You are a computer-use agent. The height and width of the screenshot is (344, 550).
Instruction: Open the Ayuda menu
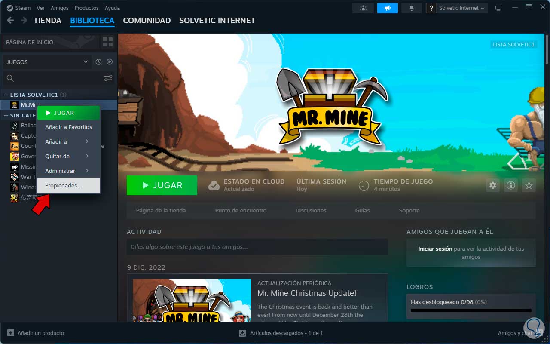[112, 8]
